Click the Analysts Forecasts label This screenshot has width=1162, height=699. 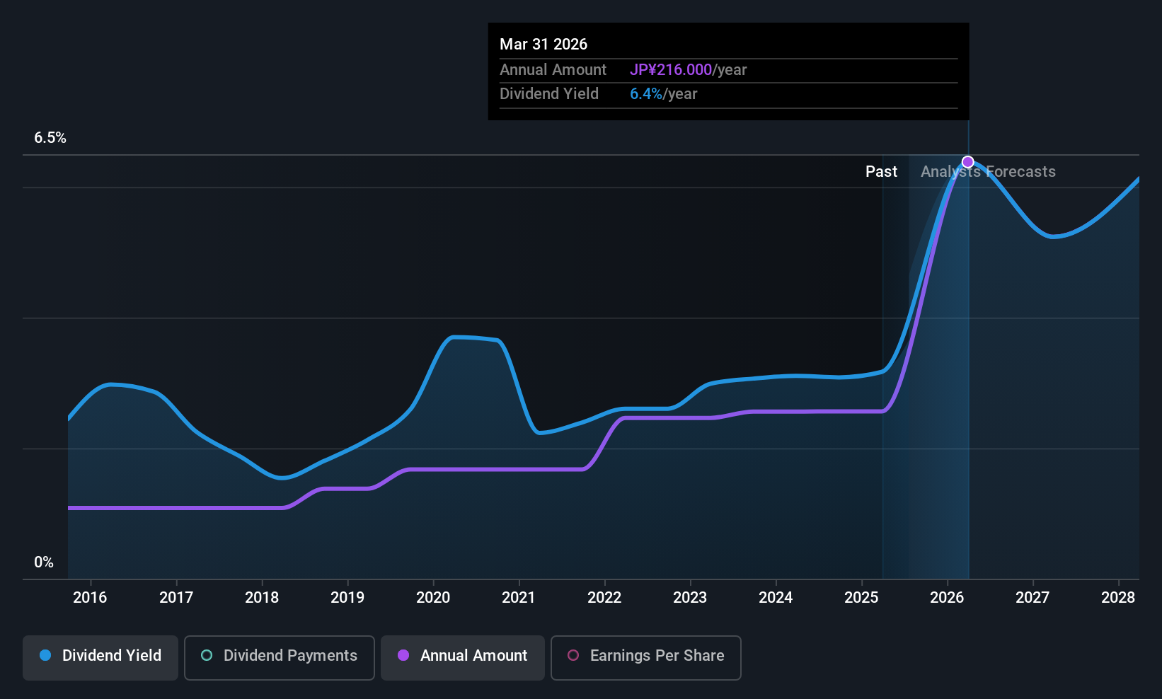[x=988, y=171]
